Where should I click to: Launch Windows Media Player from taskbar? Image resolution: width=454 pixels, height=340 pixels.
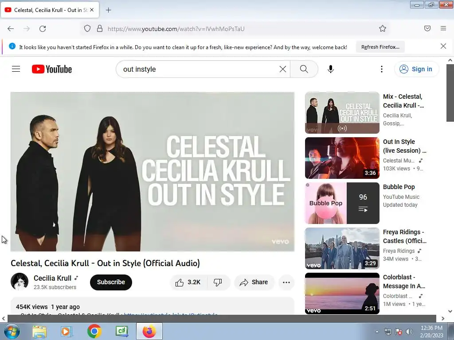click(67, 331)
